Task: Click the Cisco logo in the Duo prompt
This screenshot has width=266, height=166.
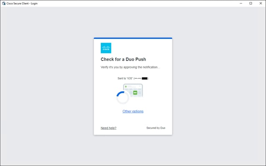Action: (x=106, y=48)
